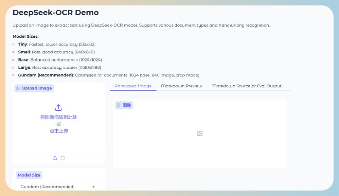The image size is (339, 196).
Task: Click the 点击上传 upload link
Action: 58,131
